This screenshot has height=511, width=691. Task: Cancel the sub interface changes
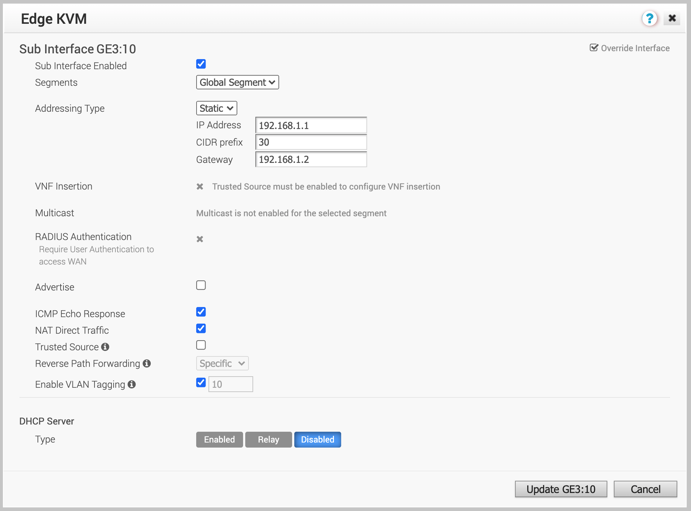coord(646,489)
